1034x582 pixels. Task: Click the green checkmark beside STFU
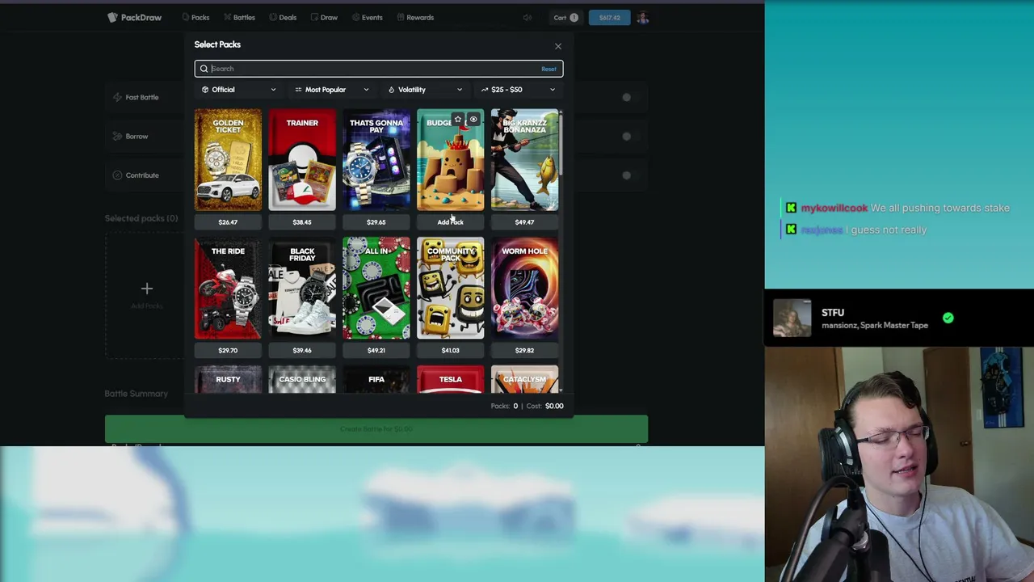coord(948,318)
